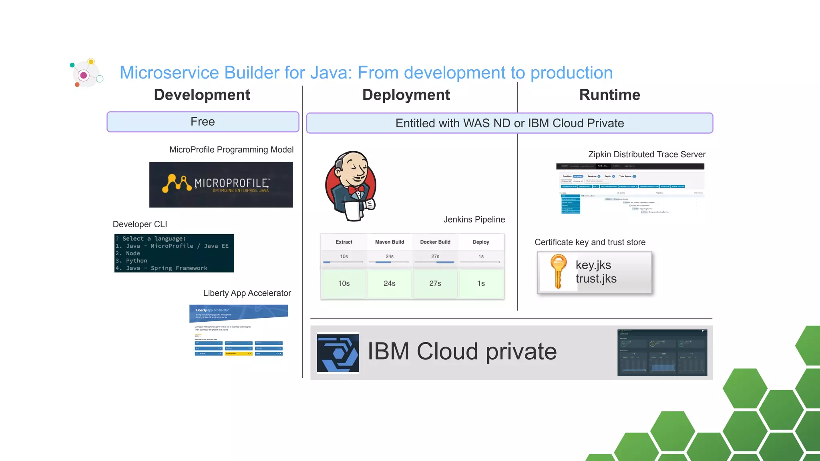Viewport: 820px width, 461px height.
Task: Click the Developer CLI label
Action: point(140,224)
